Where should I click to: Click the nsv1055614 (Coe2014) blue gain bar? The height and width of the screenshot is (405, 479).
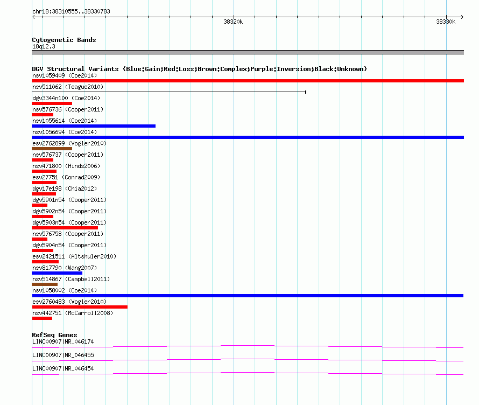click(x=94, y=126)
